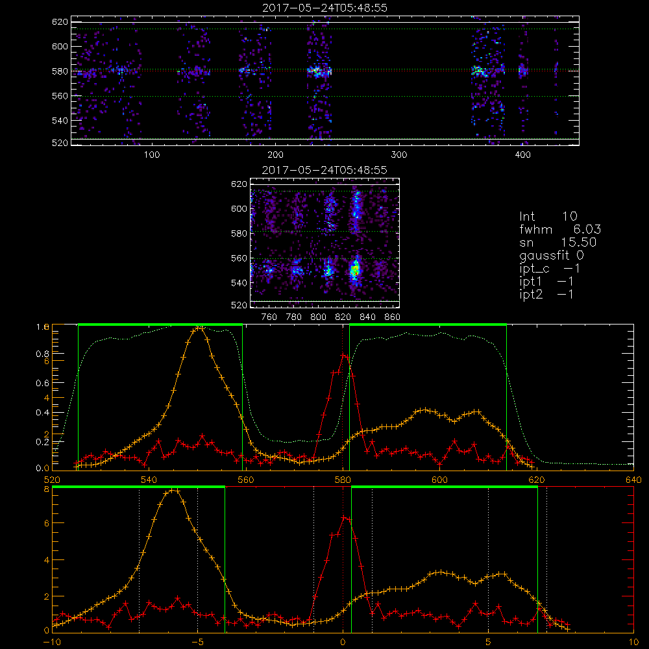Viewport: 649px width, 649px height.
Task: Click x-axis label 800 of middle image
Action: (318, 317)
